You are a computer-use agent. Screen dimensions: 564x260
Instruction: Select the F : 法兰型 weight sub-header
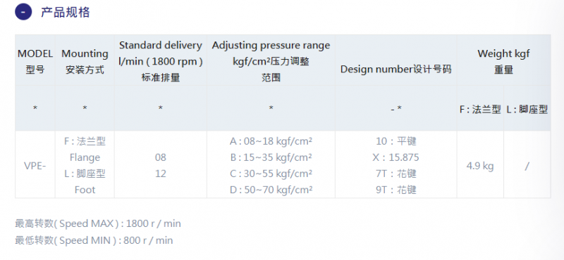pos(480,110)
